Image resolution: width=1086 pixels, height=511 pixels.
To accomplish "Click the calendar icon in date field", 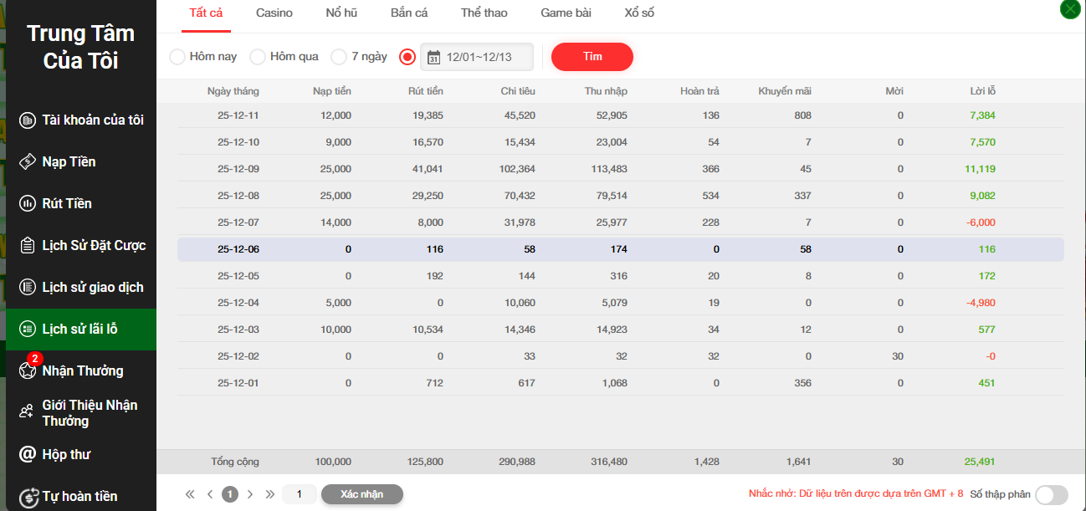I will pos(433,57).
